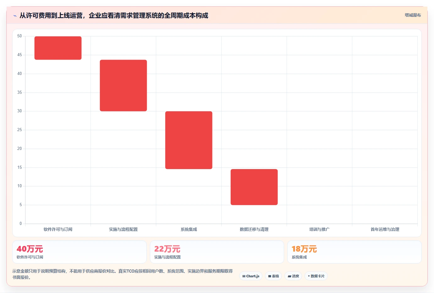Click the 40万元 stat card

coord(80,252)
